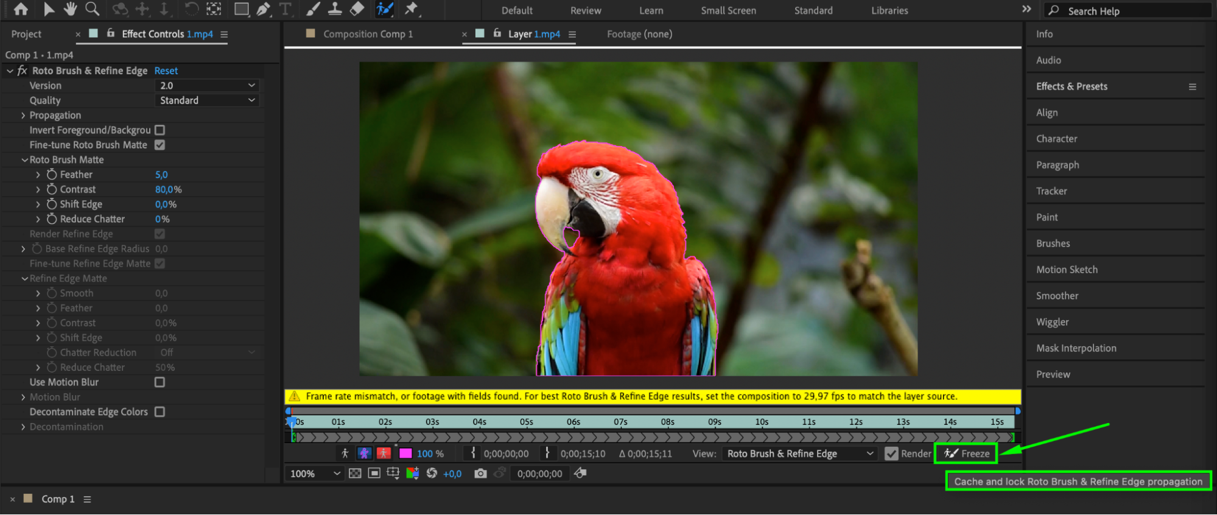Select the Pen tool
The image size is (1217, 515).
point(263,9)
